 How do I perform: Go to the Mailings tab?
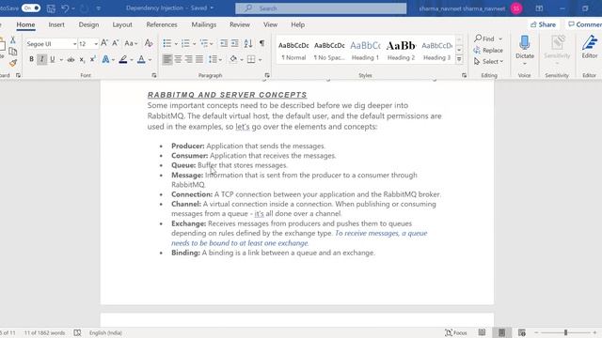(x=204, y=24)
